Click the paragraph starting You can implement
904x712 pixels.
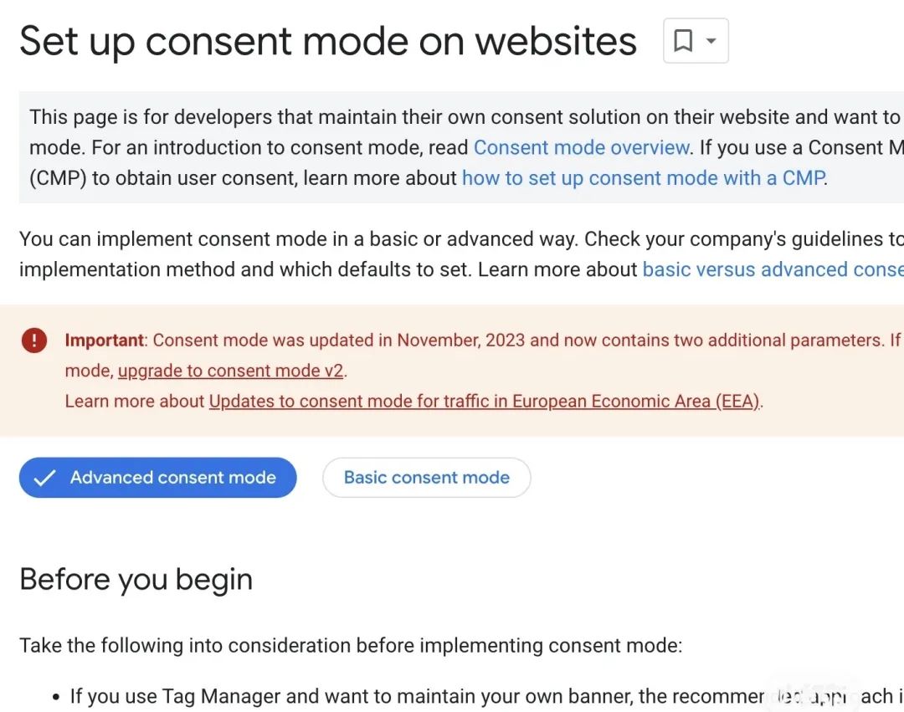tap(335, 239)
